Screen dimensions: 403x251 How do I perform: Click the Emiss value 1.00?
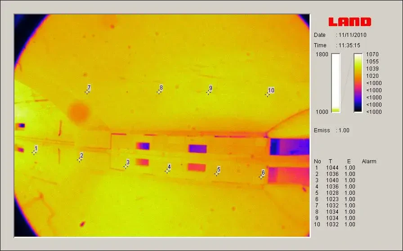point(344,130)
